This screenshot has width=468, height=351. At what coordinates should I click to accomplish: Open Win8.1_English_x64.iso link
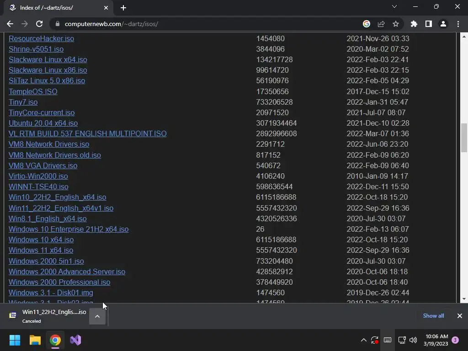(48, 218)
